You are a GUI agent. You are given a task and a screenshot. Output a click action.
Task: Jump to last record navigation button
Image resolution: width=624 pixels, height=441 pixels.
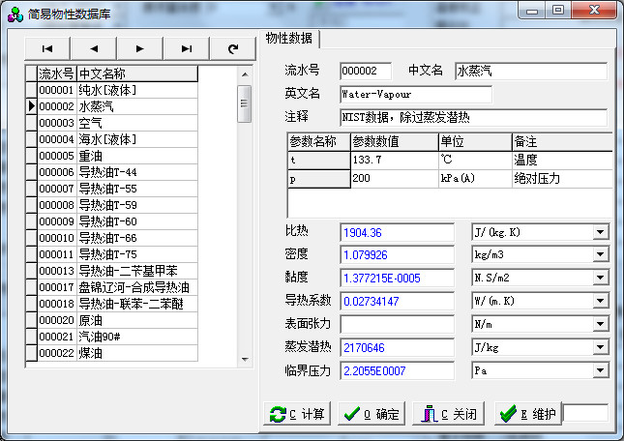point(187,49)
